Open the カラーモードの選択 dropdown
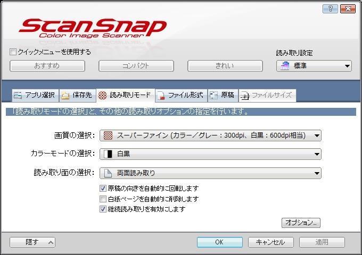Image resolution: width=362 pixels, height=255 pixels. [210, 154]
